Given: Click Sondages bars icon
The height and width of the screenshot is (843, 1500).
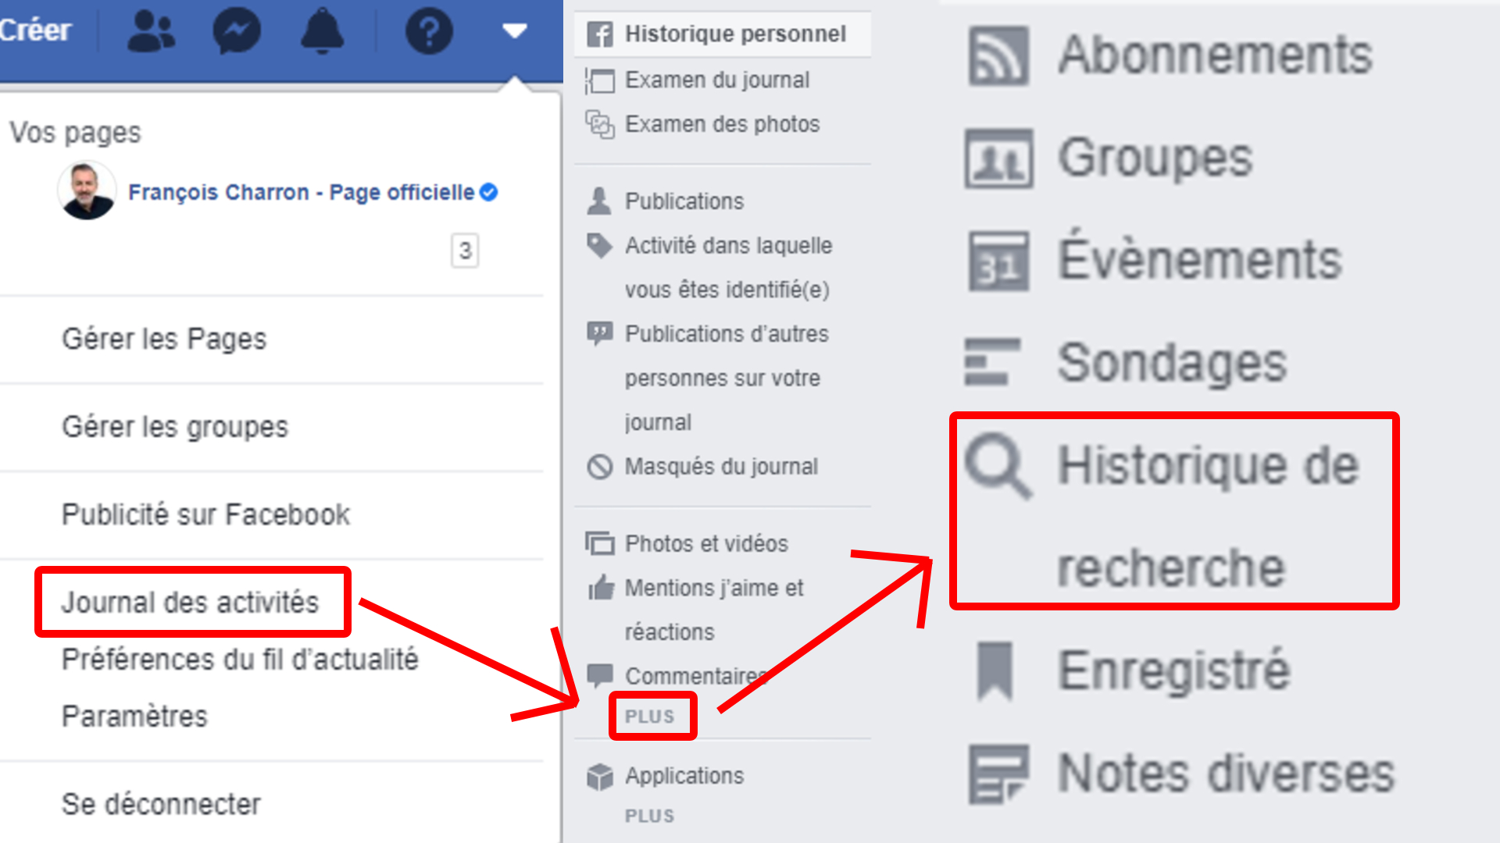Looking at the screenshot, I should pyautogui.click(x=992, y=361).
